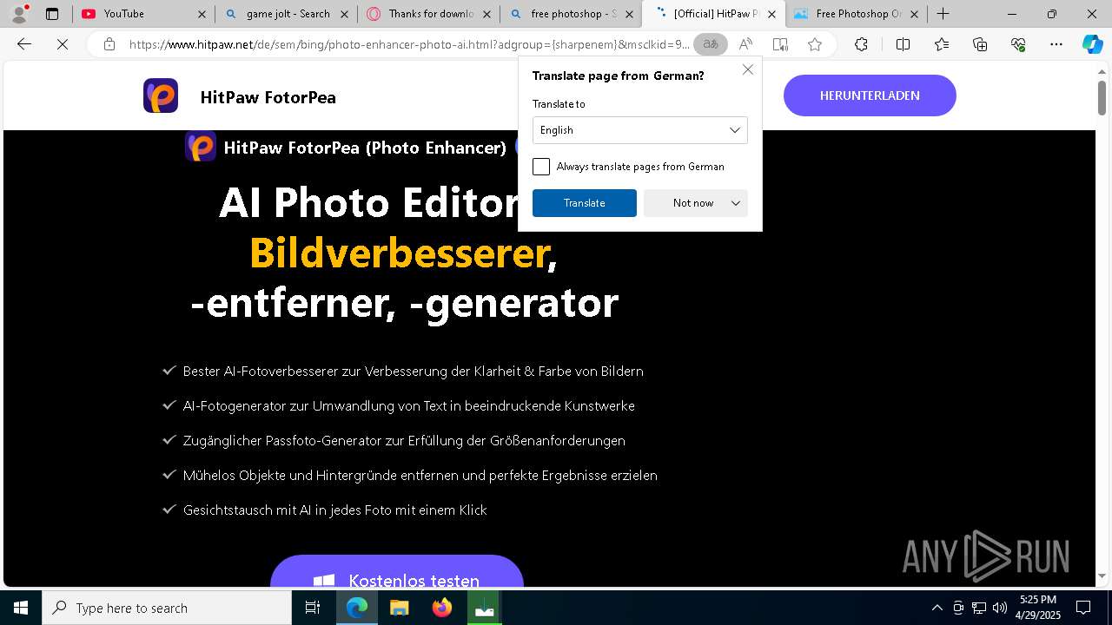Stop loading the page
Screen dimensions: 1112x625
(63, 44)
